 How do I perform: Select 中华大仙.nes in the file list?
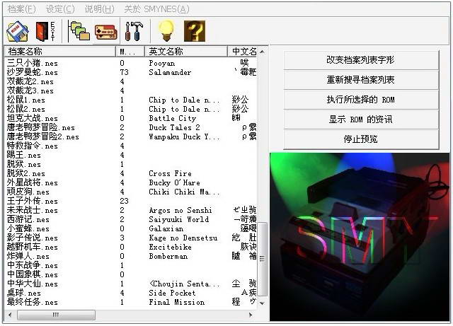(33, 284)
